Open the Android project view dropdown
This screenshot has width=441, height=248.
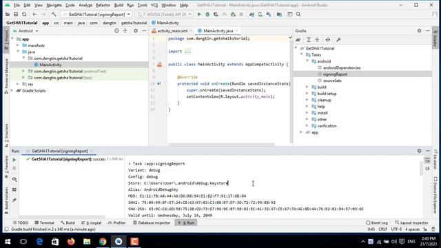pyautogui.click(x=25, y=31)
